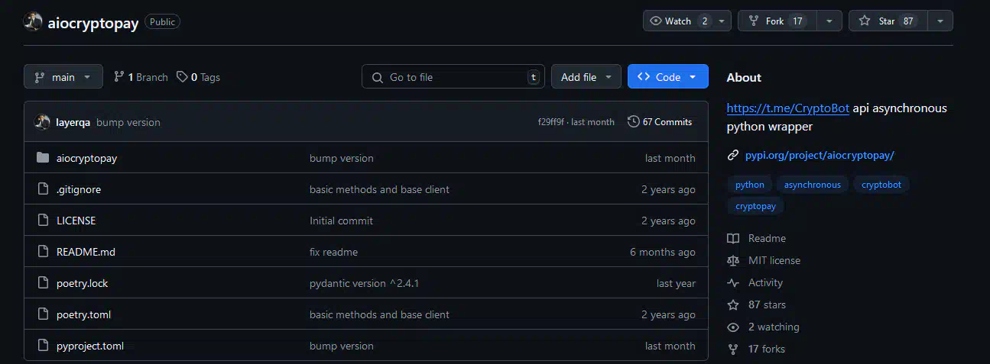Click the commits history clock icon

633,122
